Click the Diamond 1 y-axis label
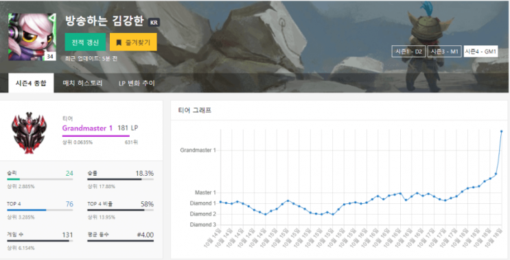The width and height of the screenshot is (510, 260). (203, 203)
